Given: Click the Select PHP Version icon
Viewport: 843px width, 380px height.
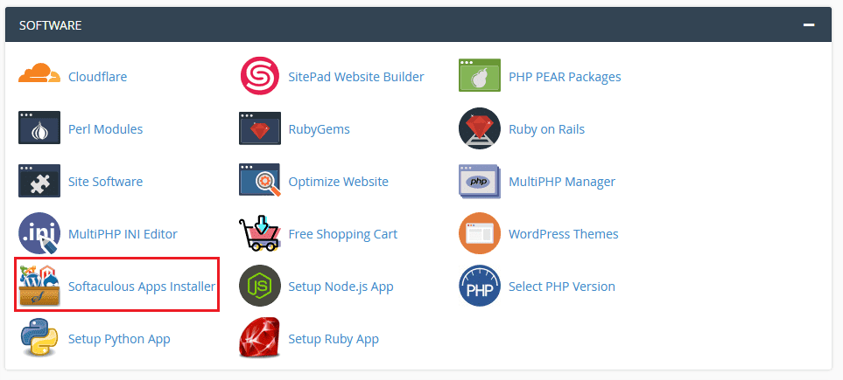Looking at the screenshot, I should pos(480,286).
